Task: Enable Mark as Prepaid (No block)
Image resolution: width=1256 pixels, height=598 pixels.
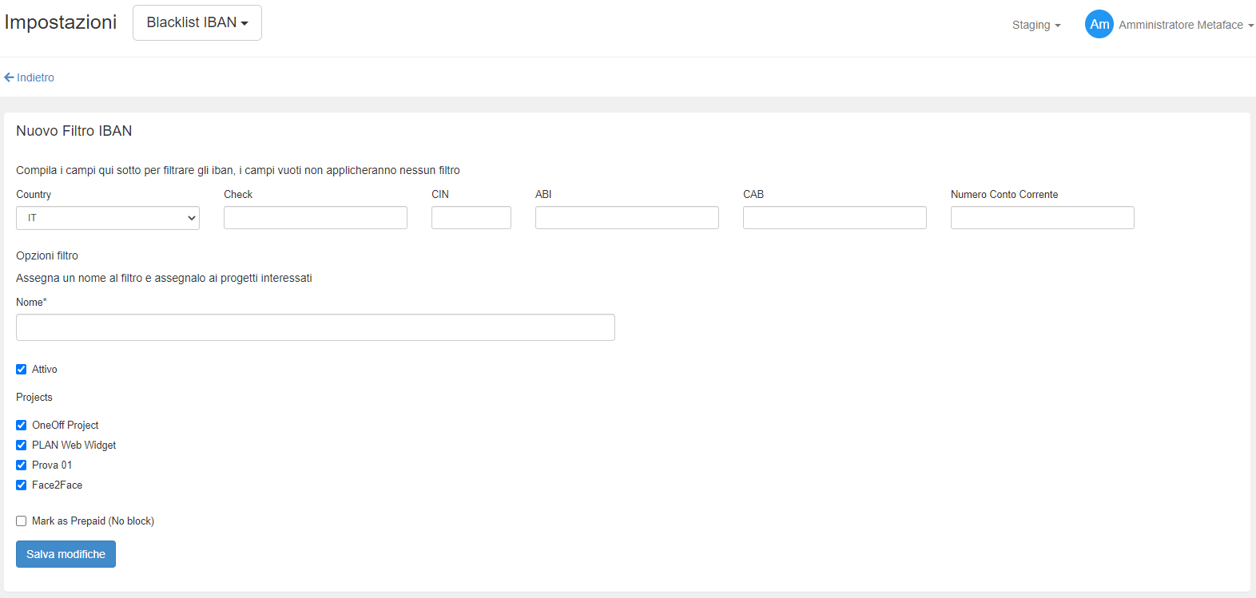Action: click(22, 521)
